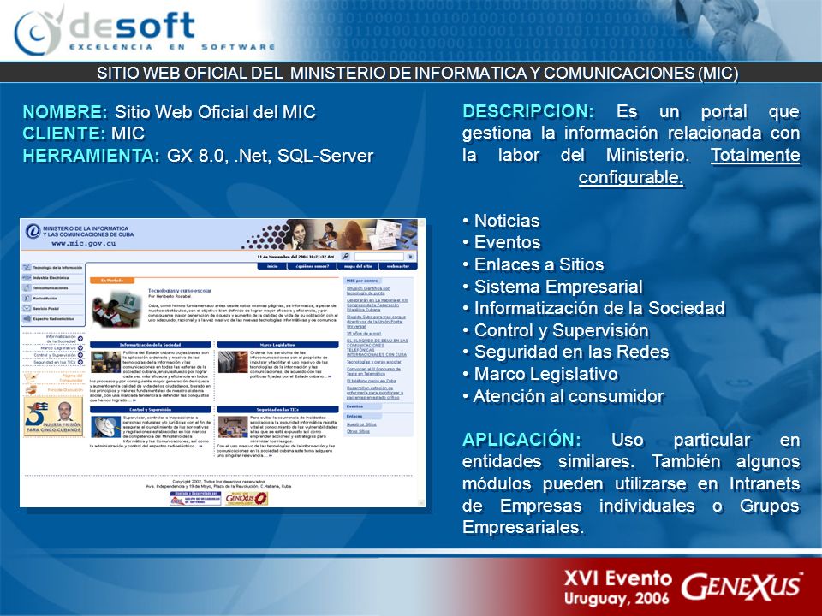Click the desoft swirl logo
The width and height of the screenshot is (822, 616).
coord(39,32)
